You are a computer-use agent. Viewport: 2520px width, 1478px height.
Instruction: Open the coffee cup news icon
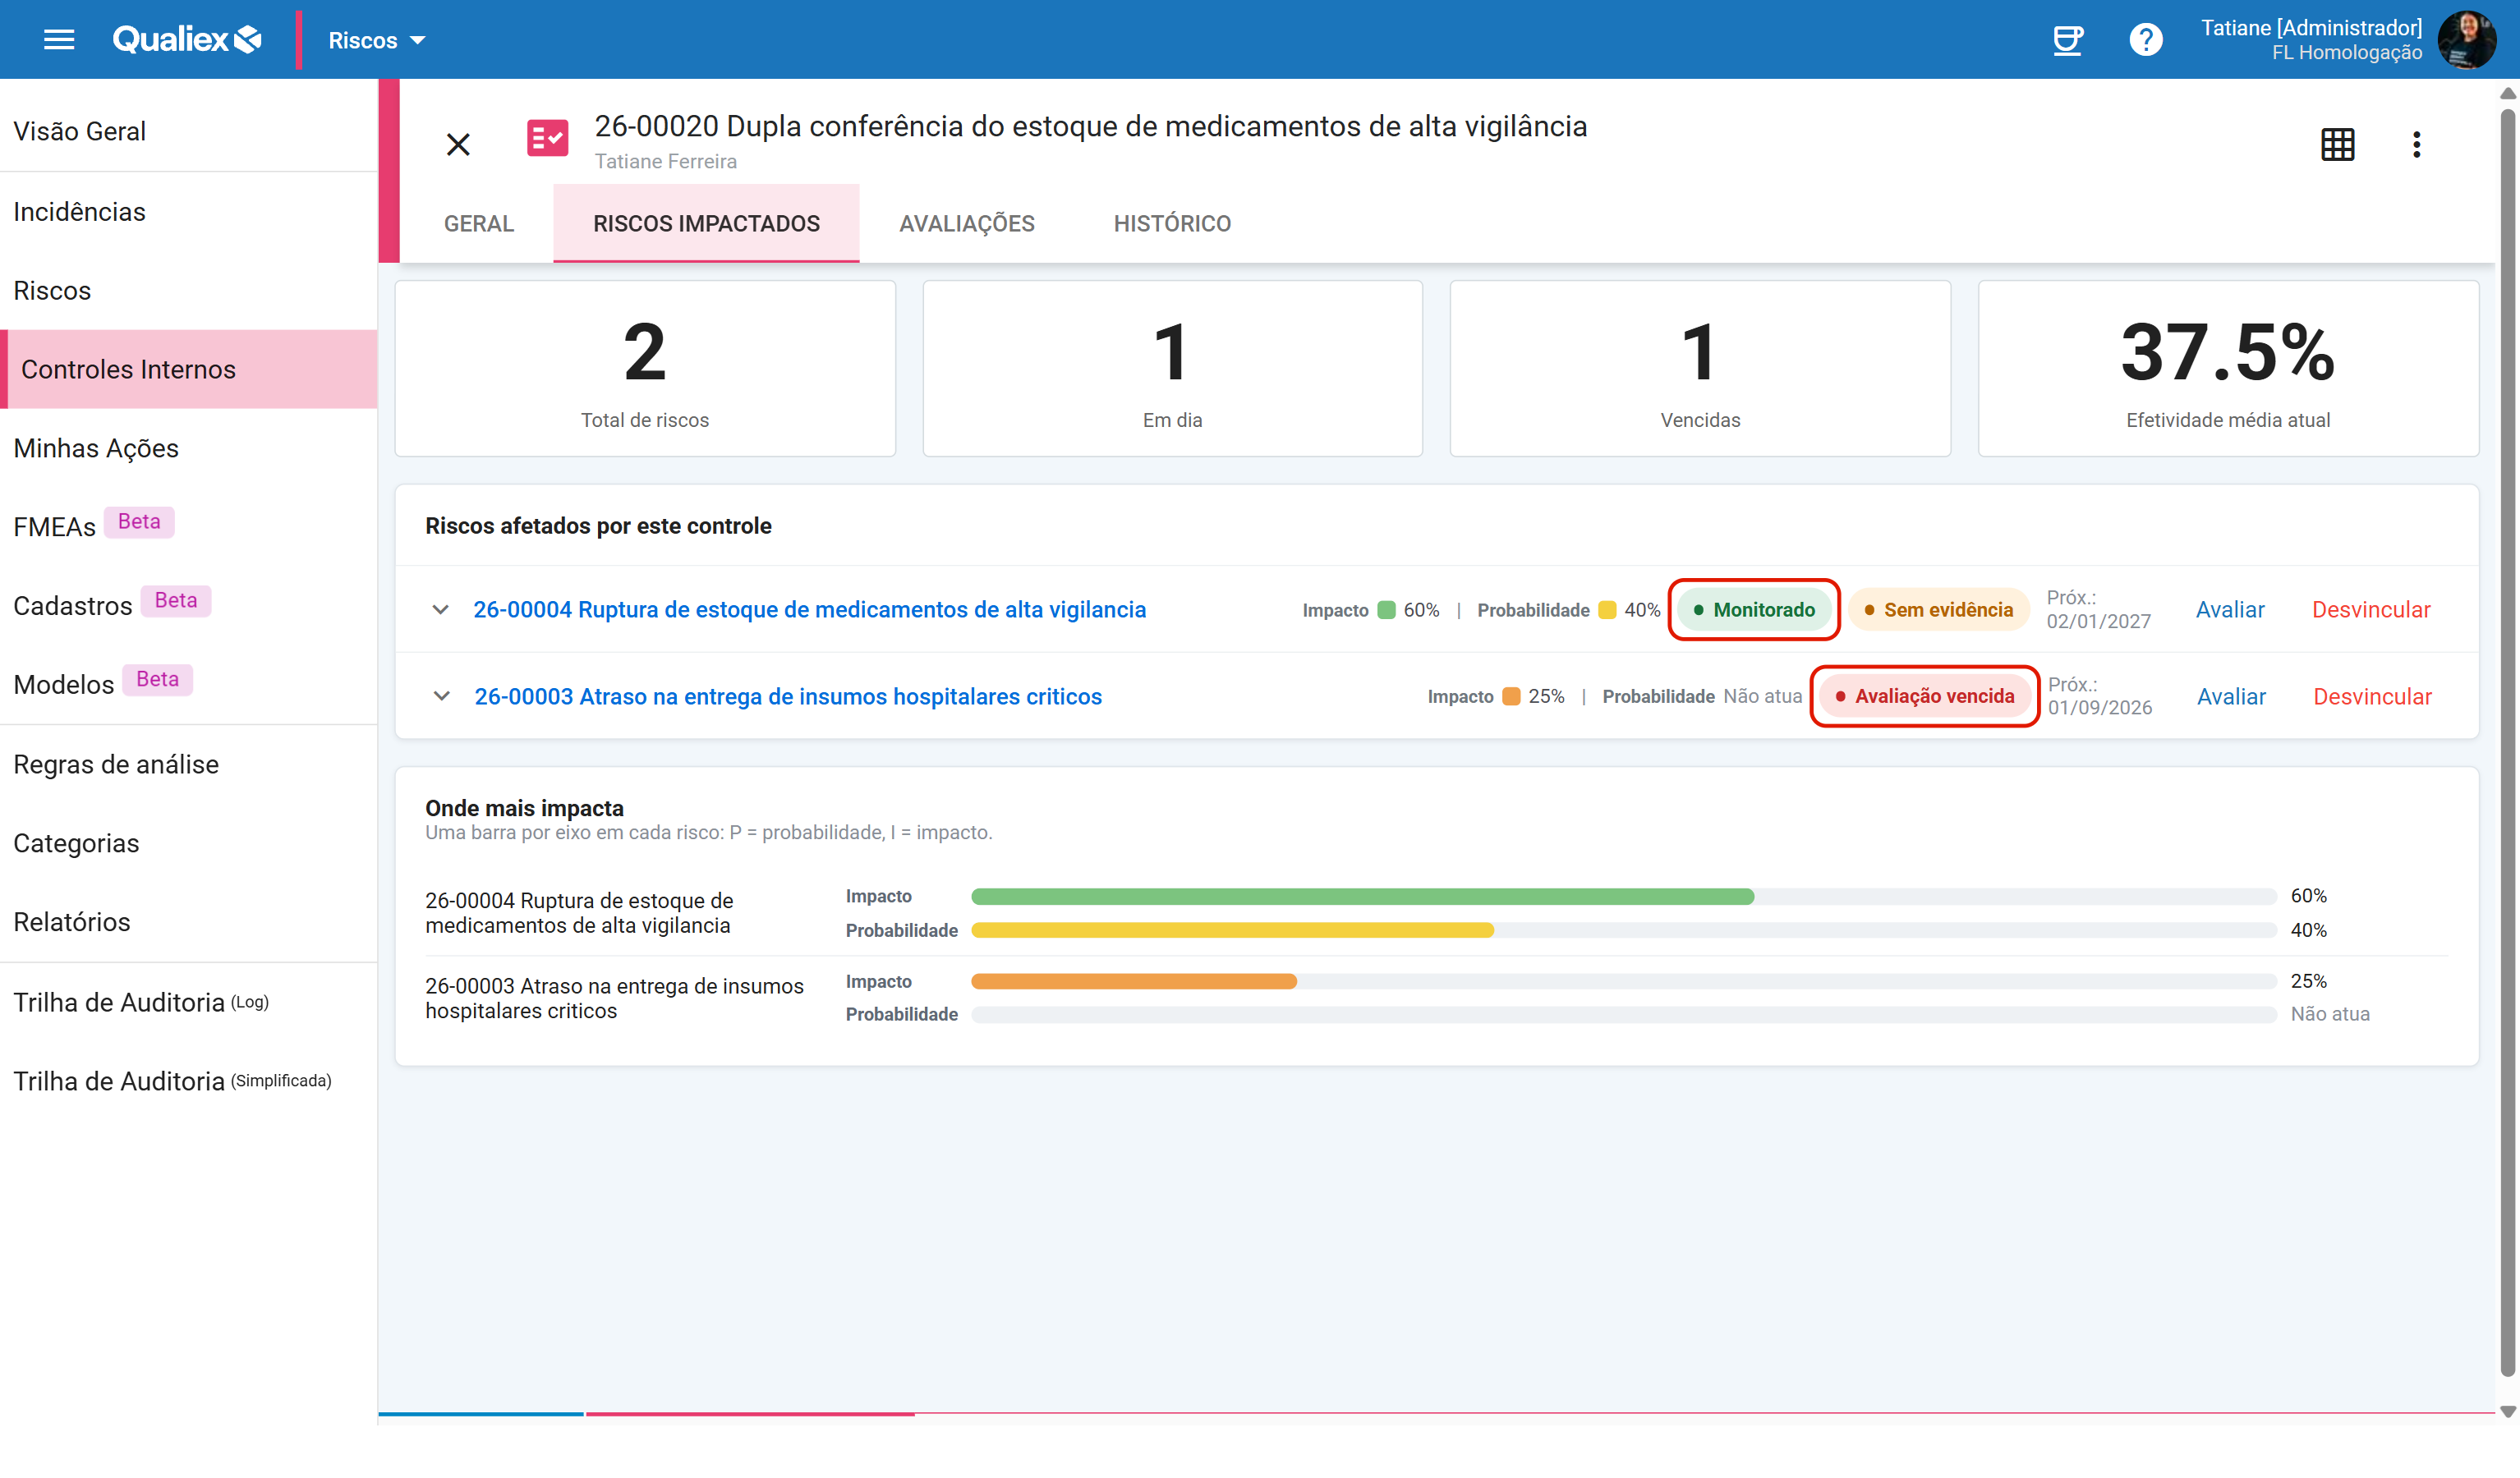2067,40
